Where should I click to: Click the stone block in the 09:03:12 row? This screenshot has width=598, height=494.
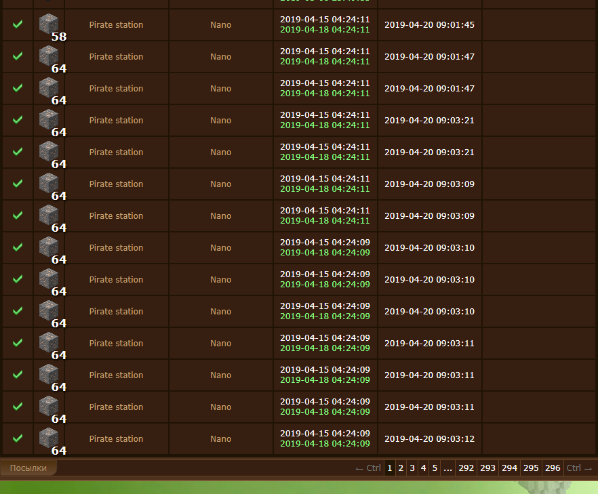pyautogui.click(x=49, y=439)
